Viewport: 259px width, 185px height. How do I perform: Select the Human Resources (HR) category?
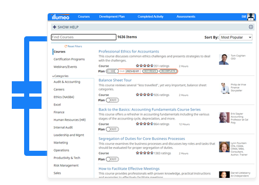pos(70,120)
